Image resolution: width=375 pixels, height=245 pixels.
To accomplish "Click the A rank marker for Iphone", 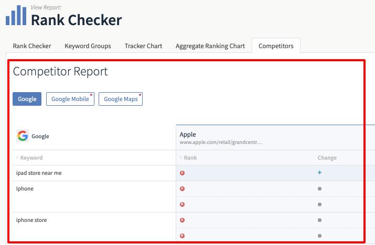I will click(182, 188).
